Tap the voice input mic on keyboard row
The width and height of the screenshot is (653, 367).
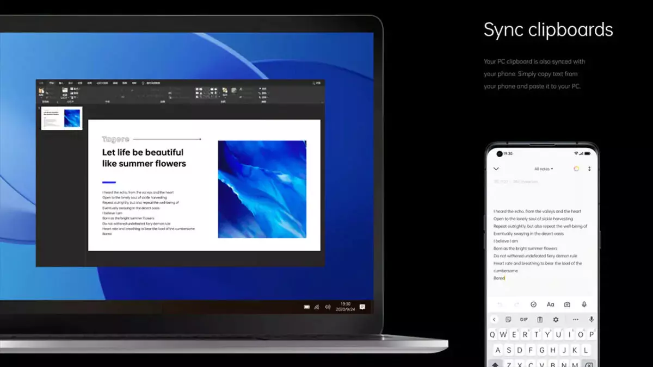tap(592, 320)
